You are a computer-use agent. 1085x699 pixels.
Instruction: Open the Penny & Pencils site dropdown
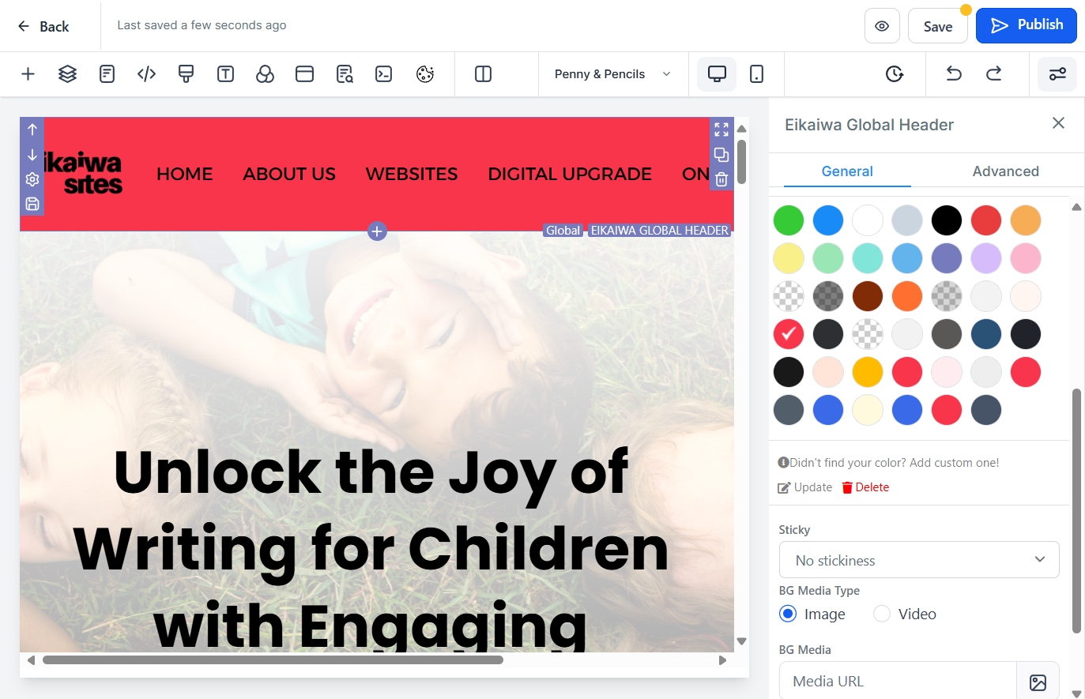tap(613, 74)
